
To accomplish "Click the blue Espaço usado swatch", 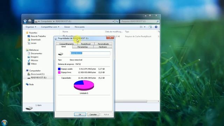I will (x=59, y=69).
